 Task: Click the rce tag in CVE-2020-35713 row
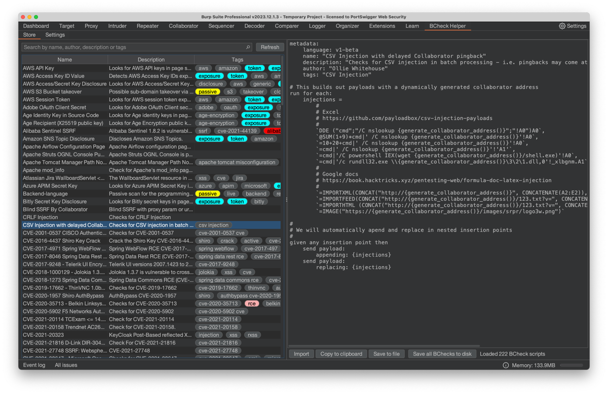pos(252,303)
